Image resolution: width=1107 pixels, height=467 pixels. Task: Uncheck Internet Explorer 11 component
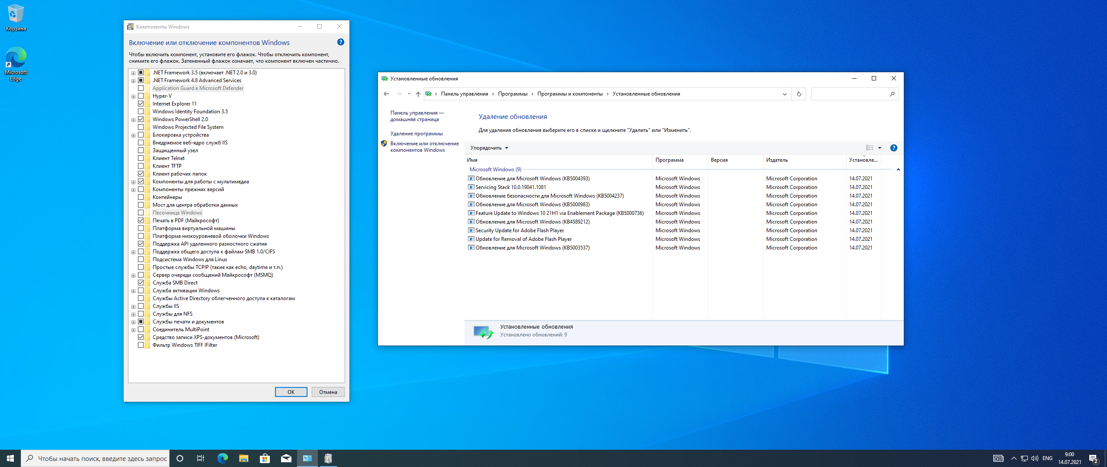(141, 104)
